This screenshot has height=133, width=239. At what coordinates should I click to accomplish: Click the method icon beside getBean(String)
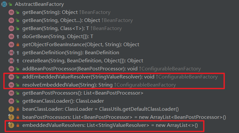coord(11,12)
